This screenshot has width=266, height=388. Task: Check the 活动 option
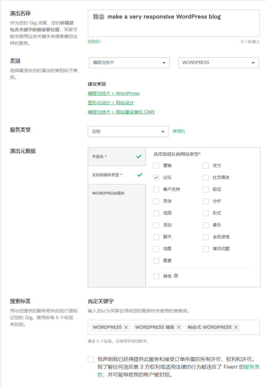[x=156, y=225]
